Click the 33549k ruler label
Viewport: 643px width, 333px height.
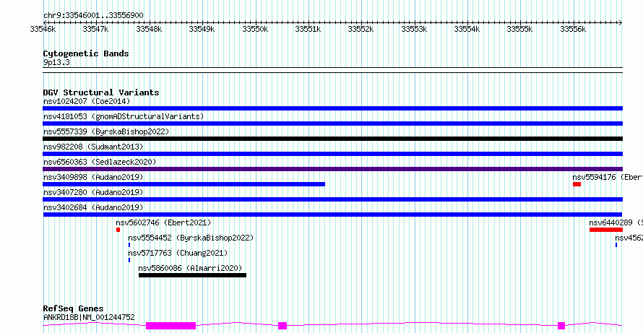point(202,29)
